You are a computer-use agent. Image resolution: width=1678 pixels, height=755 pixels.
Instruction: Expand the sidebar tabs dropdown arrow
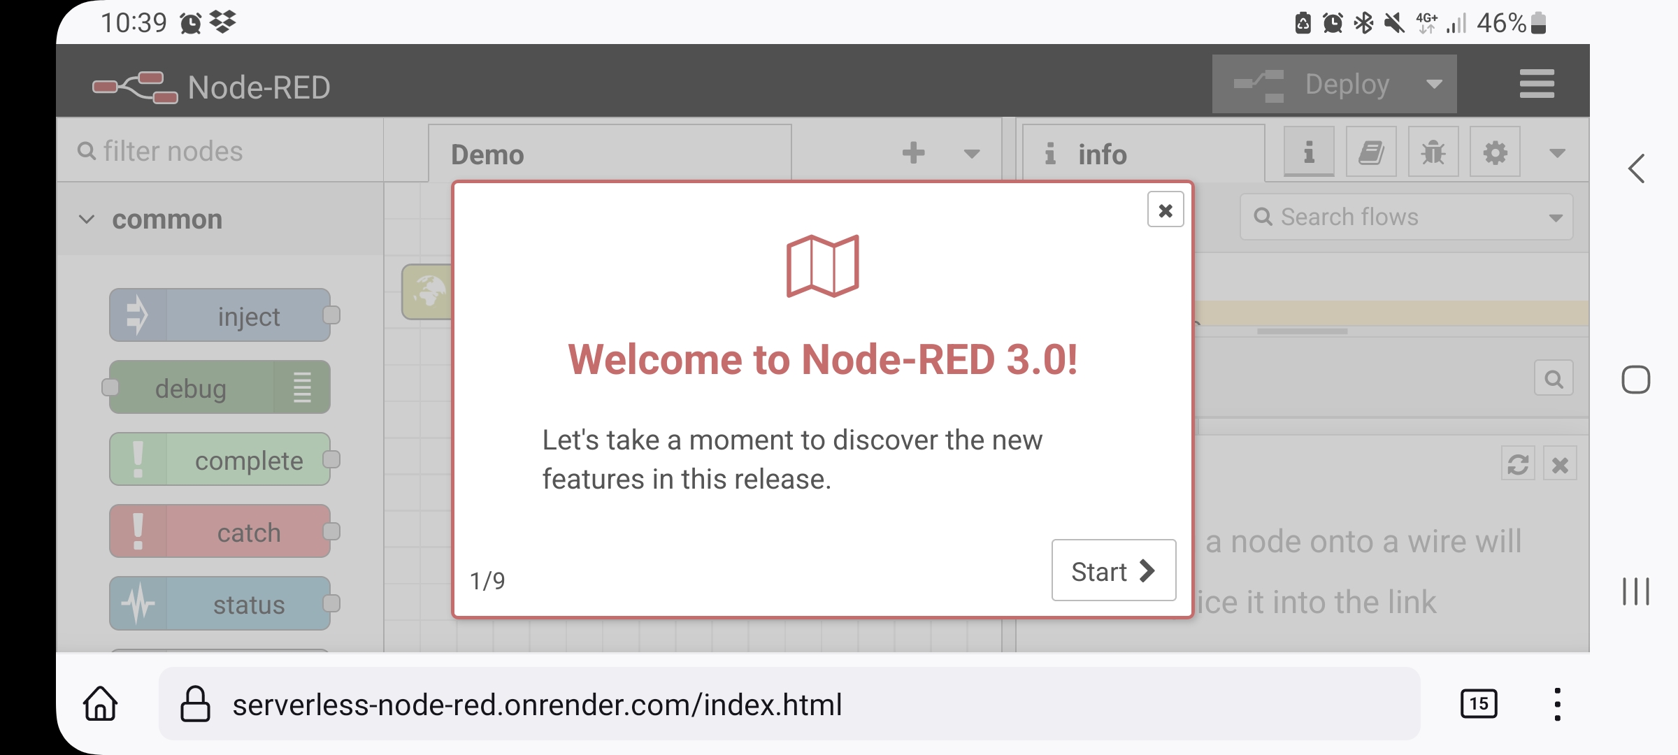(x=1557, y=153)
